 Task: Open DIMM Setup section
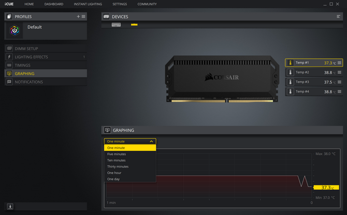pos(46,49)
